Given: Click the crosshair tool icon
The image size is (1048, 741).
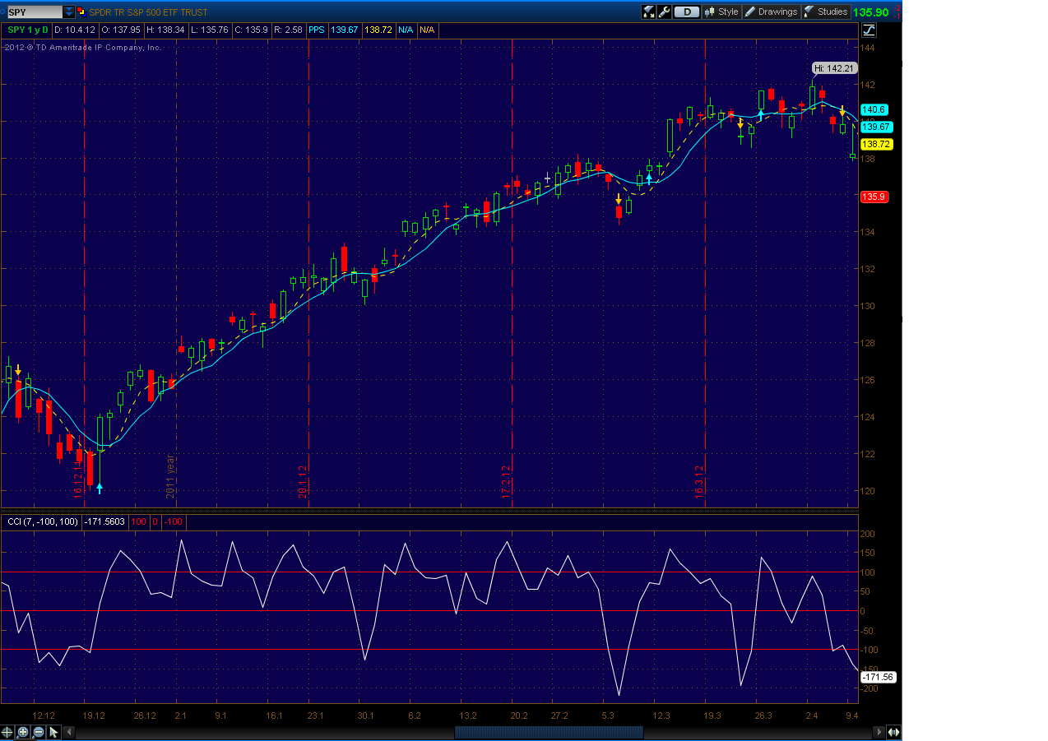Looking at the screenshot, I should pos(7,732).
